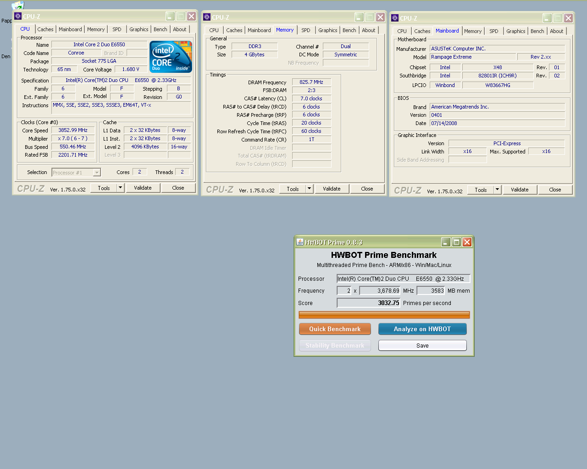Switch to Mainboard tab in first CPU-Z window

(70, 29)
